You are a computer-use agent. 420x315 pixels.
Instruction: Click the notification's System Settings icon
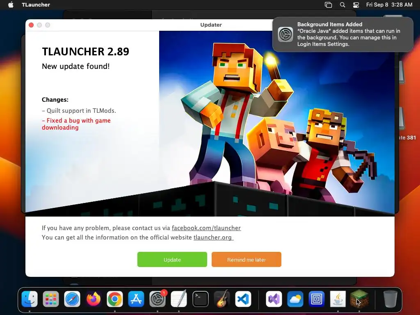[285, 34]
